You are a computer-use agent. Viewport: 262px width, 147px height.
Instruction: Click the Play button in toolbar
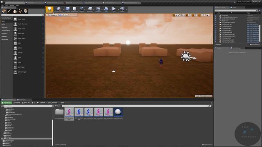pyautogui.click(x=114, y=9)
